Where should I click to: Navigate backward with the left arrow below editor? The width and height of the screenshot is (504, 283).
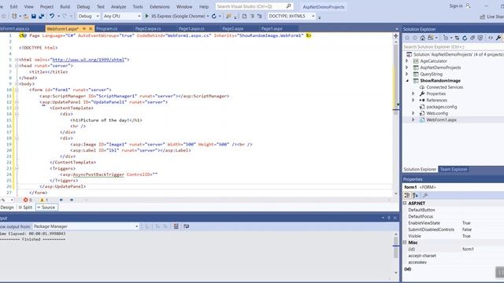(x=61, y=200)
